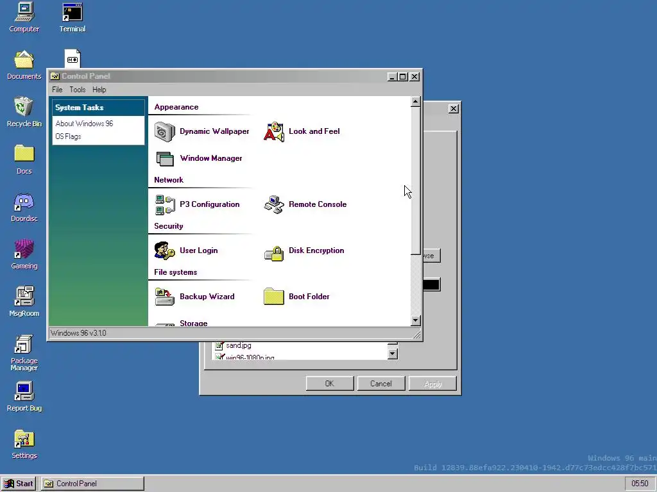Open the Dynamic Wallpaper settings icon
This screenshot has width=657, height=492.
pyautogui.click(x=165, y=132)
